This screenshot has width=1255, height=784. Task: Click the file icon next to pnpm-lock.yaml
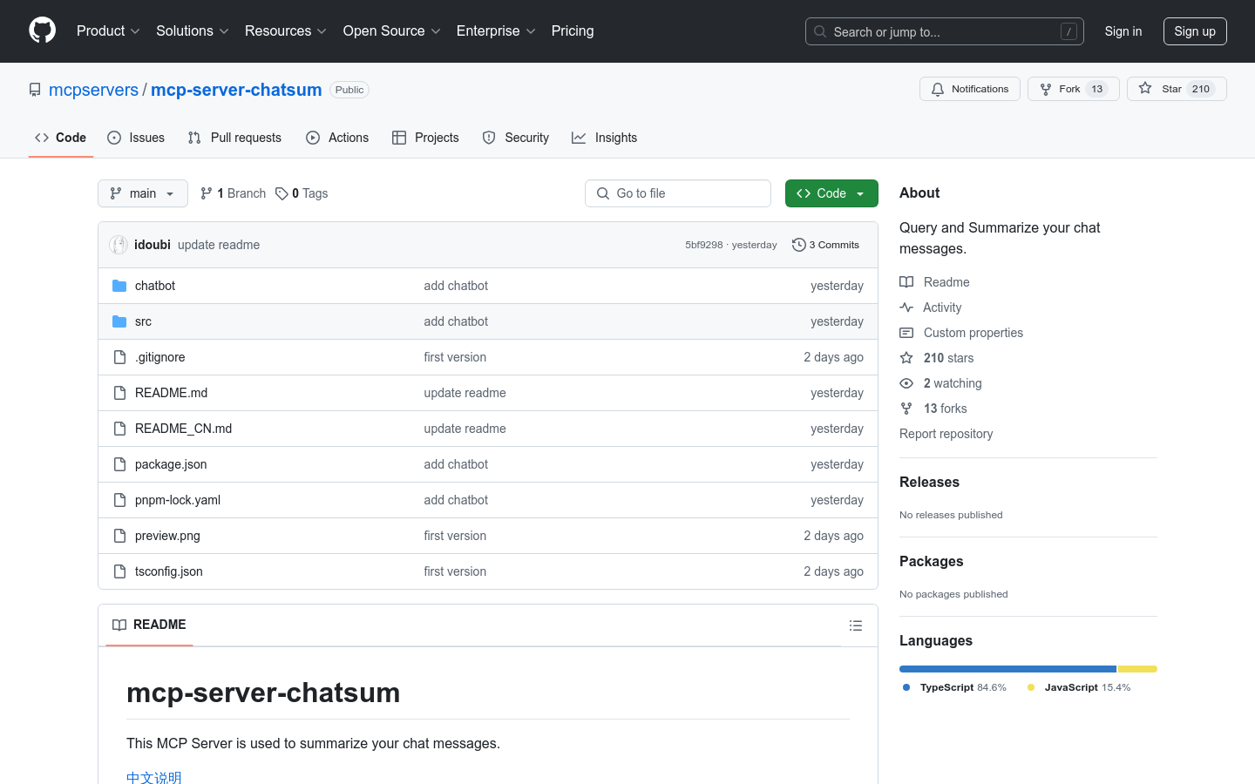click(x=119, y=500)
